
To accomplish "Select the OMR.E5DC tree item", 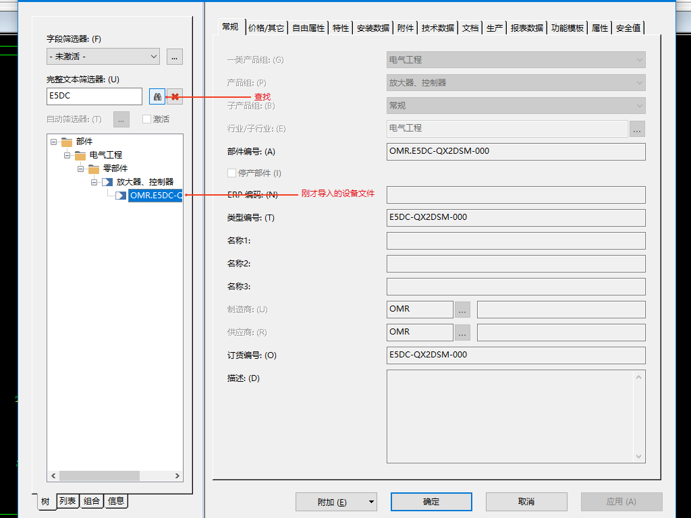I will [x=155, y=196].
